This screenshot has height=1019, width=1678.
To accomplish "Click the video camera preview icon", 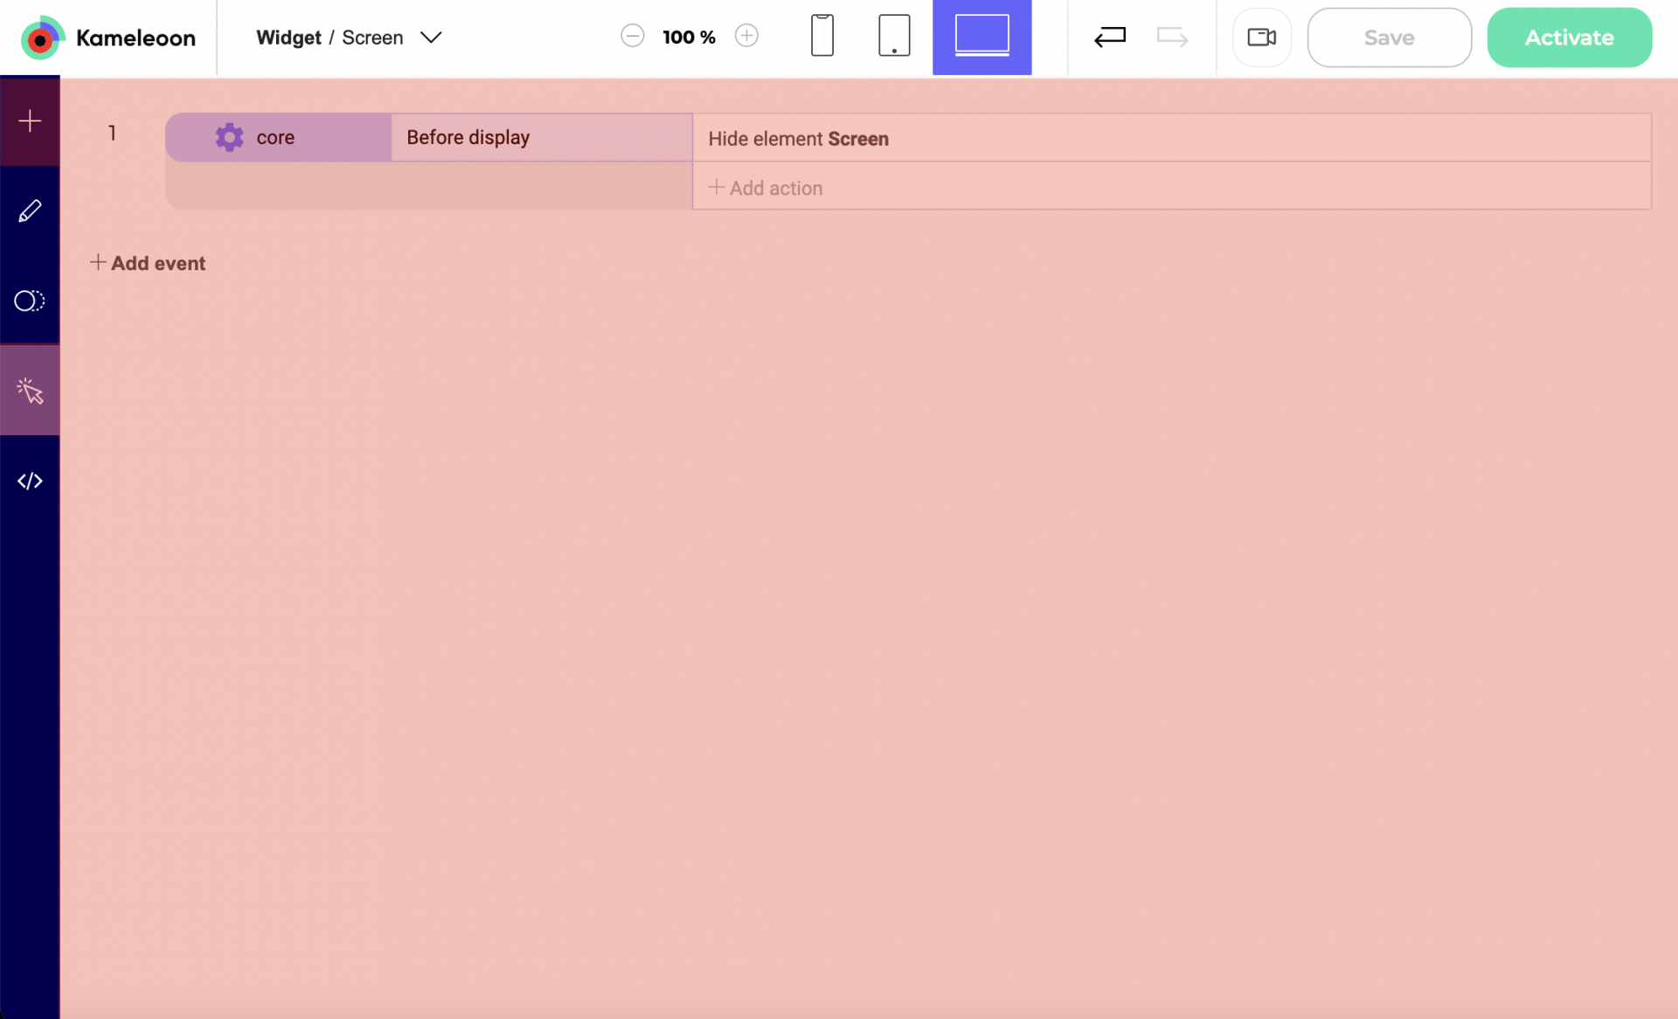I will coord(1261,37).
